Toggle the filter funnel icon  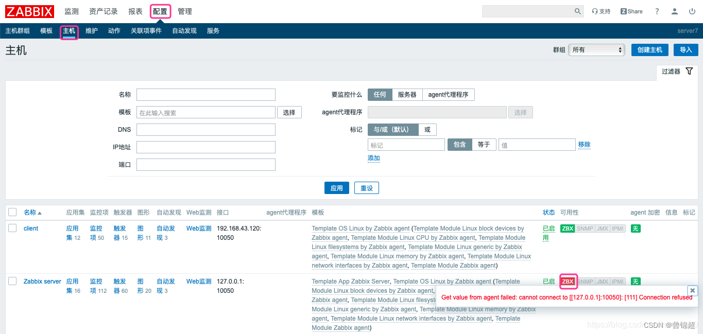(689, 71)
